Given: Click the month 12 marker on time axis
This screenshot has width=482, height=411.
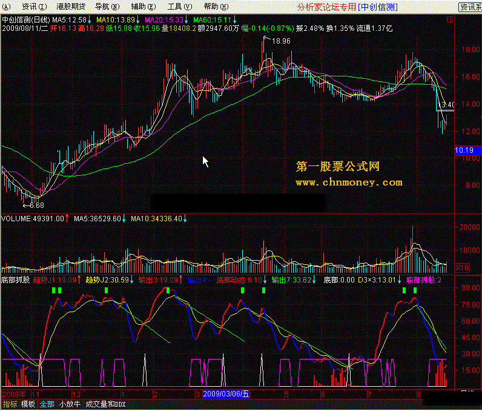Looking at the screenshot, I should [x=76, y=394].
